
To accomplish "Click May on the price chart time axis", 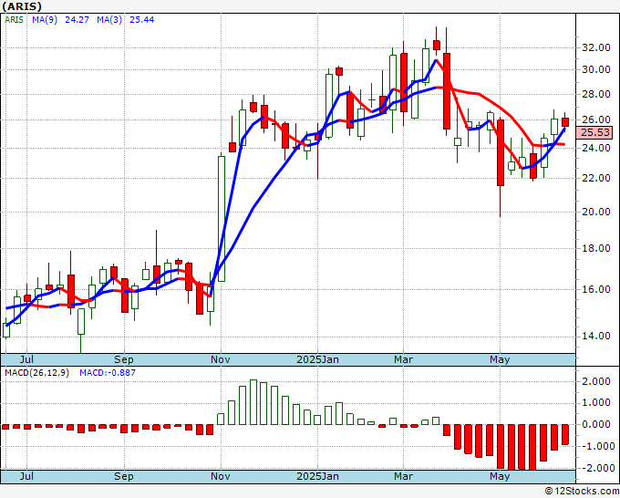I will click(500, 359).
